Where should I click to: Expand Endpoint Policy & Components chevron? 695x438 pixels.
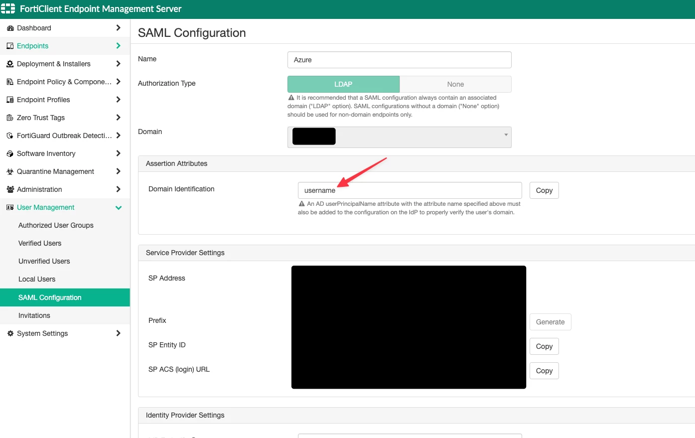[x=118, y=82]
